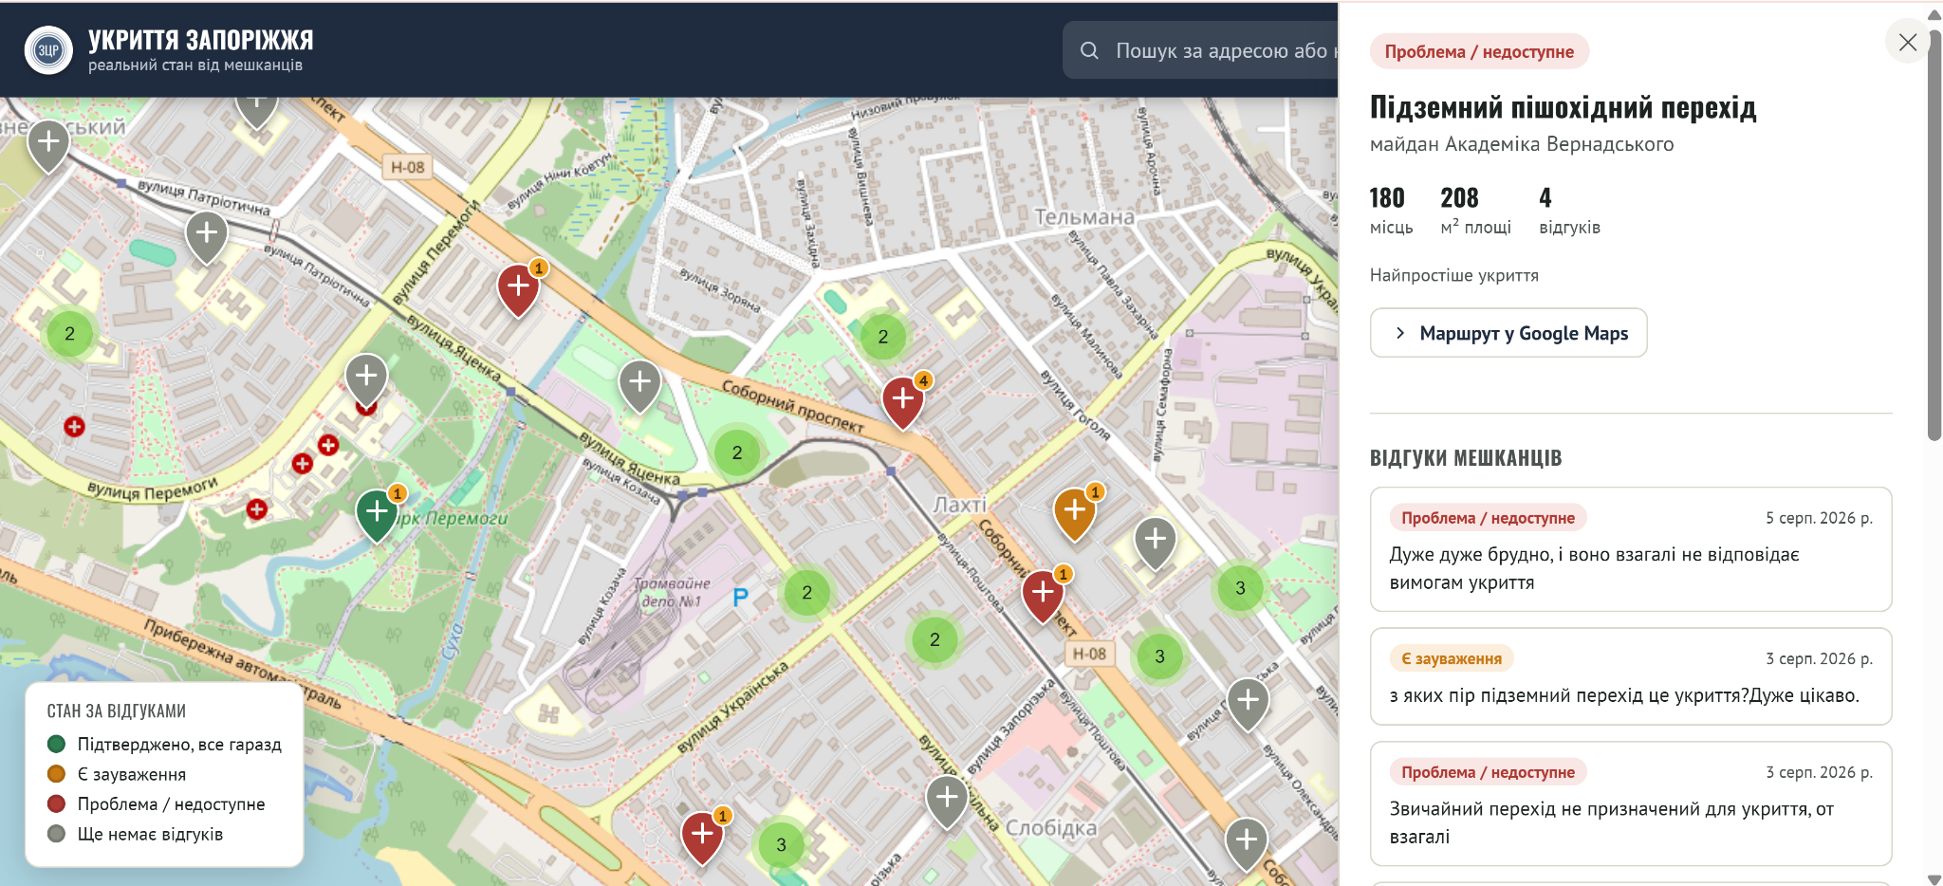The height and width of the screenshot is (886, 1943).
Task: Click the 'Найпростіше укриття' shelter type text
Action: [x=1454, y=275]
